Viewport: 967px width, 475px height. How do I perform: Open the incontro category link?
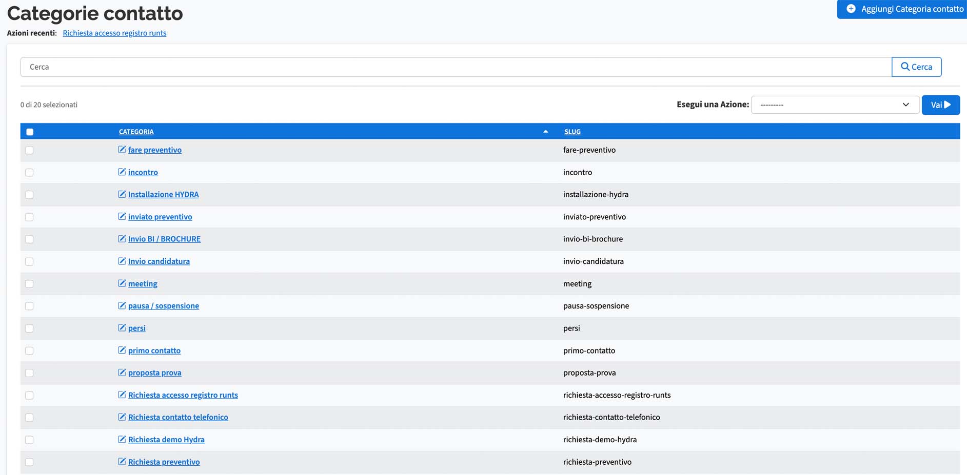click(x=143, y=172)
